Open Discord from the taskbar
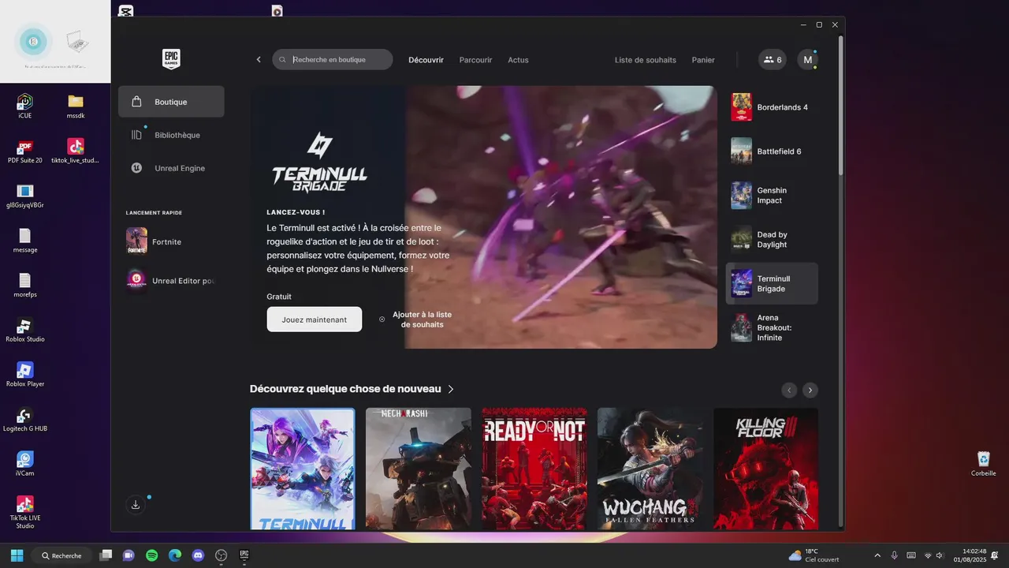This screenshot has width=1009, height=568. (x=198, y=555)
